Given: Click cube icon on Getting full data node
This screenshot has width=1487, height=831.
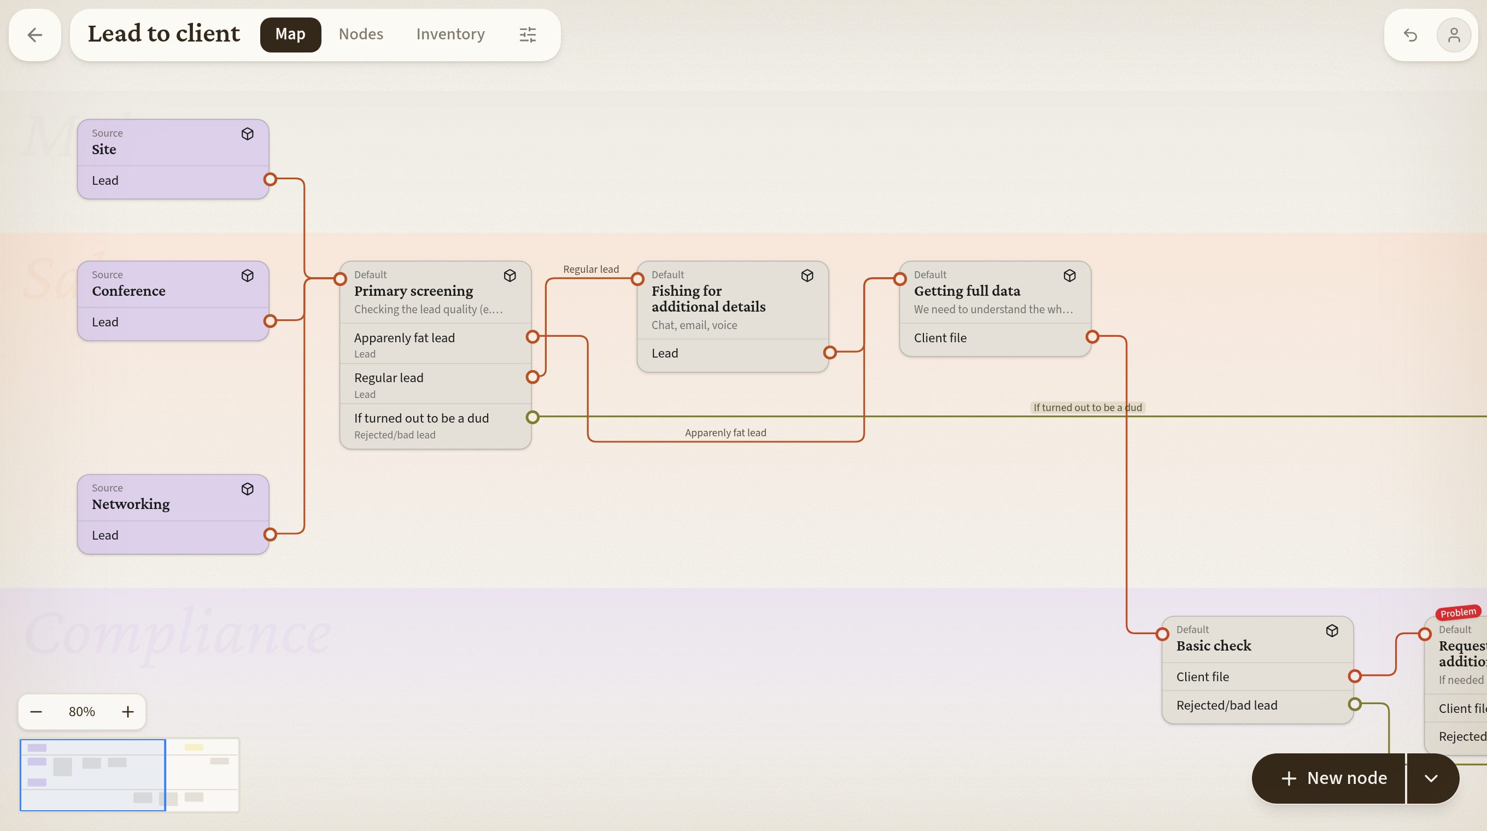Looking at the screenshot, I should click(x=1070, y=276).
